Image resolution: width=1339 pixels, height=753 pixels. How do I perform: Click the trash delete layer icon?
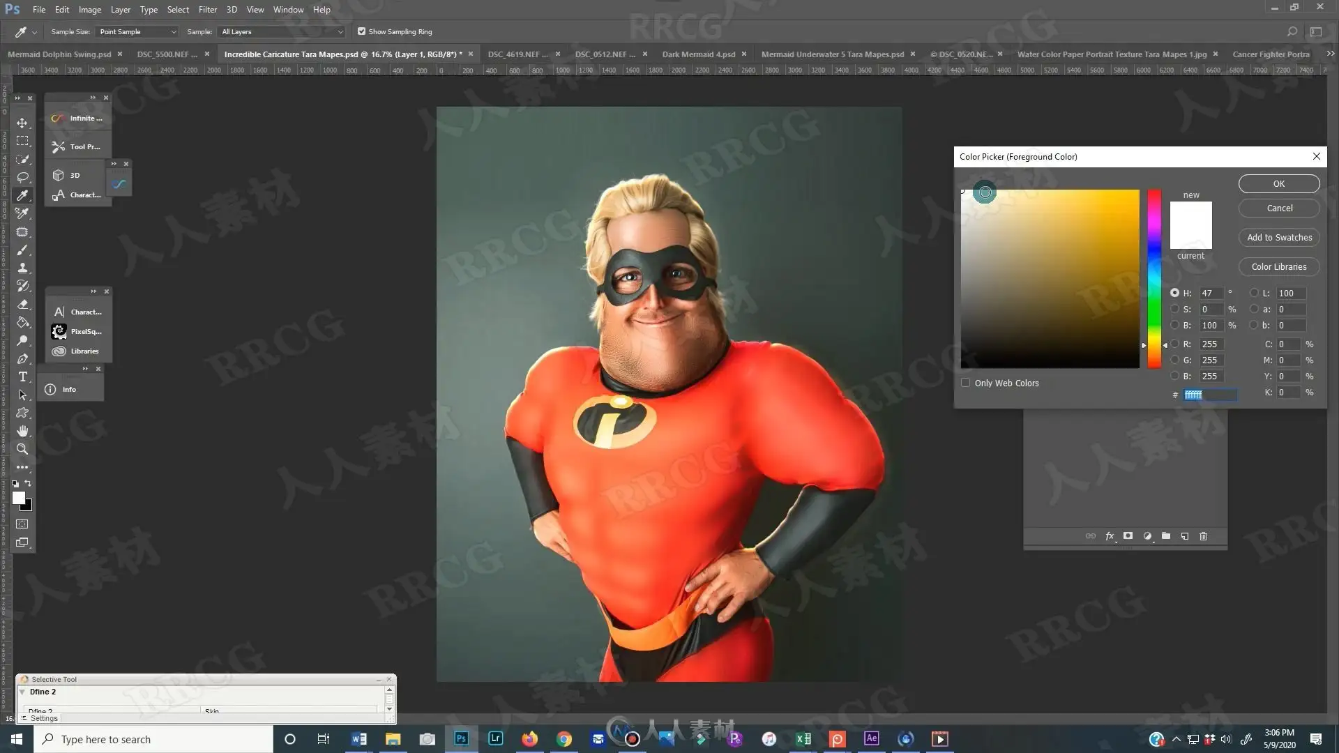(1203, 536)
